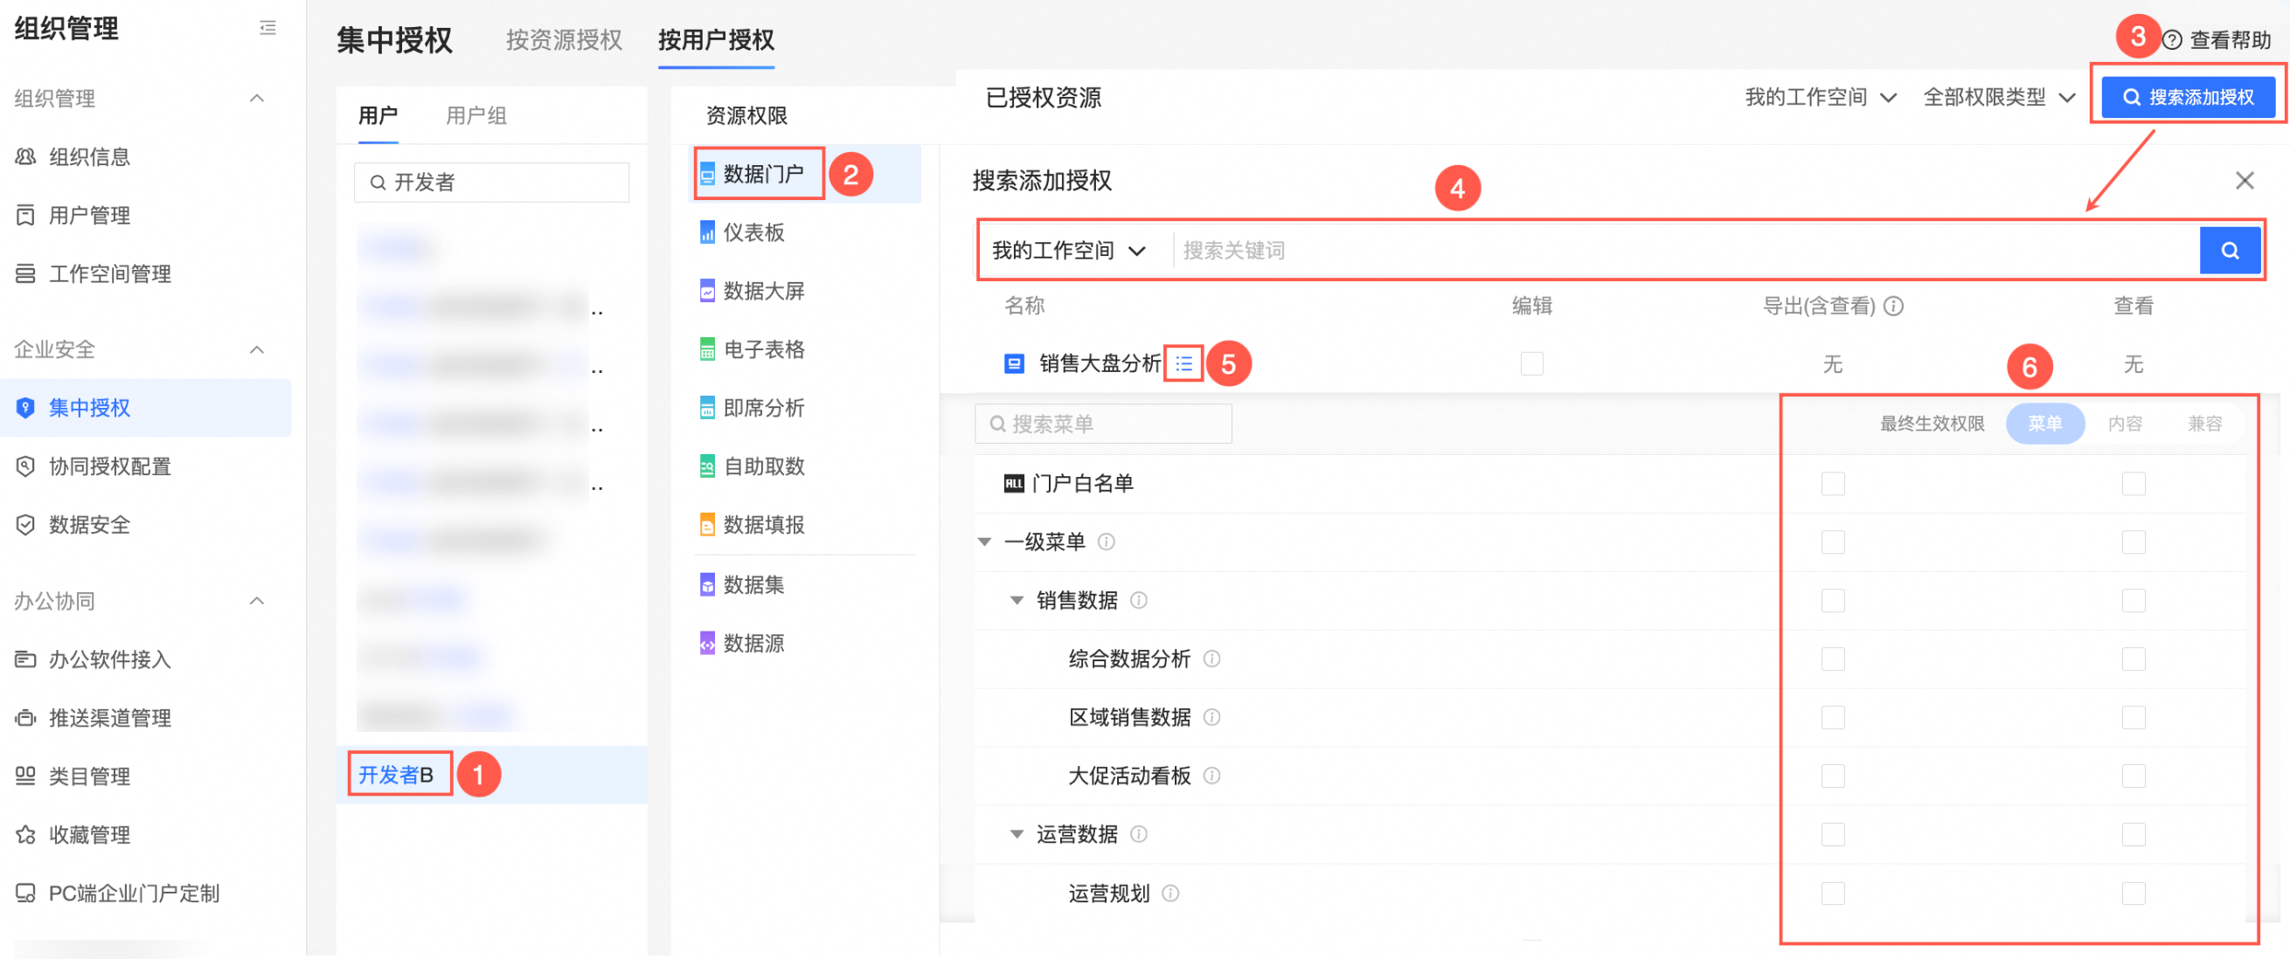Switch to the 用户组 tab
Image resolution: width=2290 pixels, height=959 pixels.
pyautogui.click(x=475, y=115)
